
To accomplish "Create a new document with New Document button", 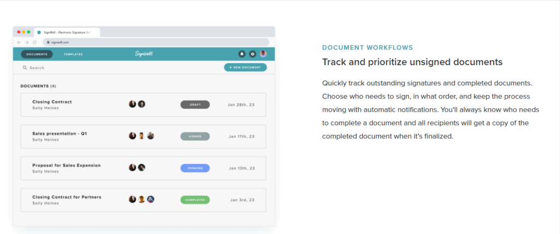I will 246,67.
